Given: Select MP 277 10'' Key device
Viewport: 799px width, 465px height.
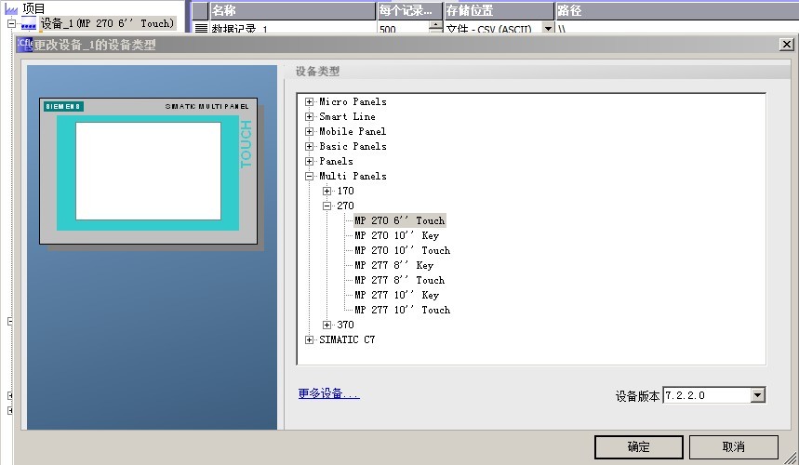Looking at the screenshot, I should 397,295.
